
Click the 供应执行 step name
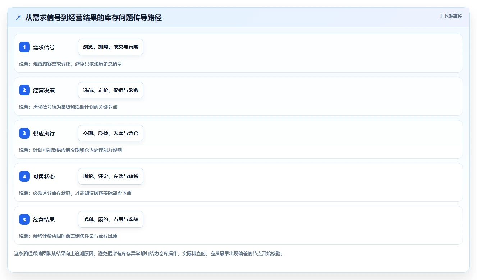point(44,133)
